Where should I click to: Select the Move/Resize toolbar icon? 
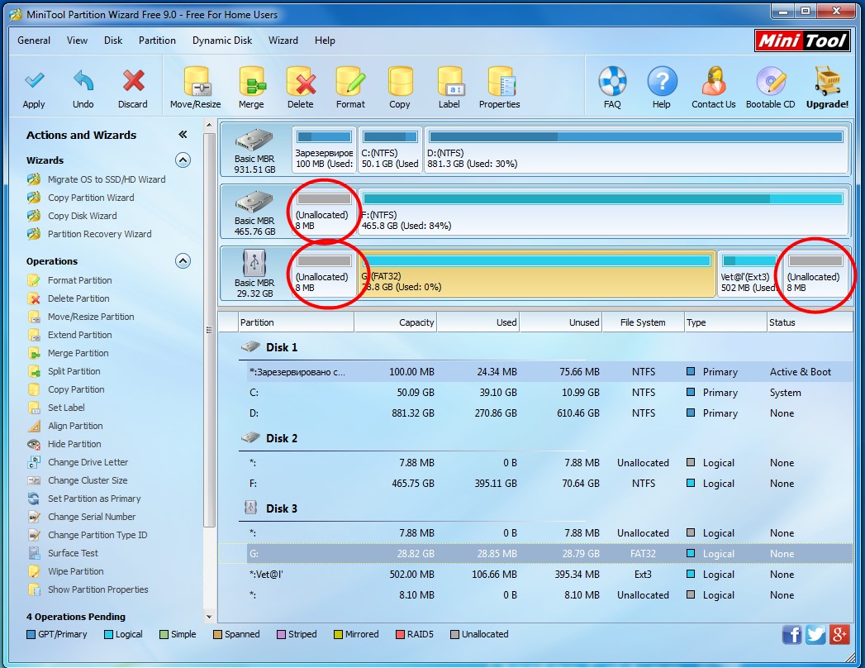tap(196, 80)
